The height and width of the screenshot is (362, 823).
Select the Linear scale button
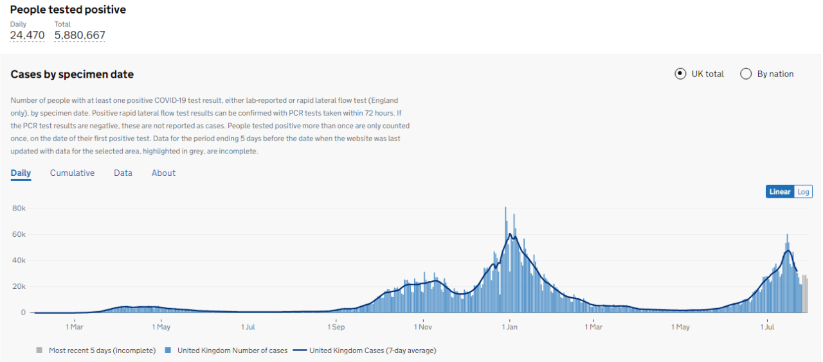[780, 191]
